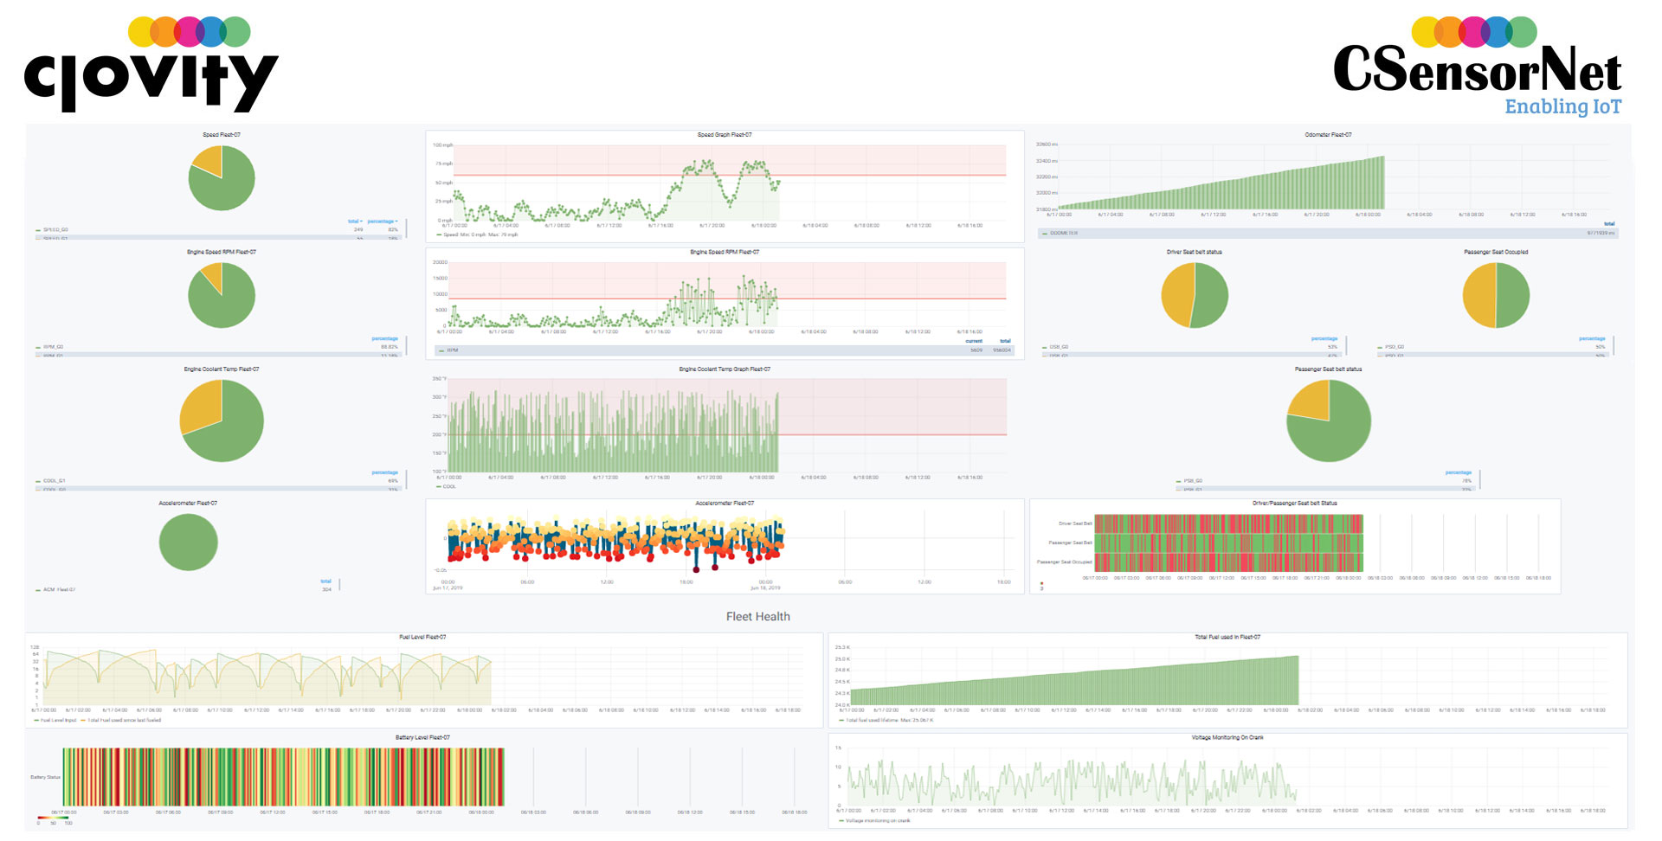
Task: Click the 100 mph axis label in Speed Graph
Action: click(442, 145)
